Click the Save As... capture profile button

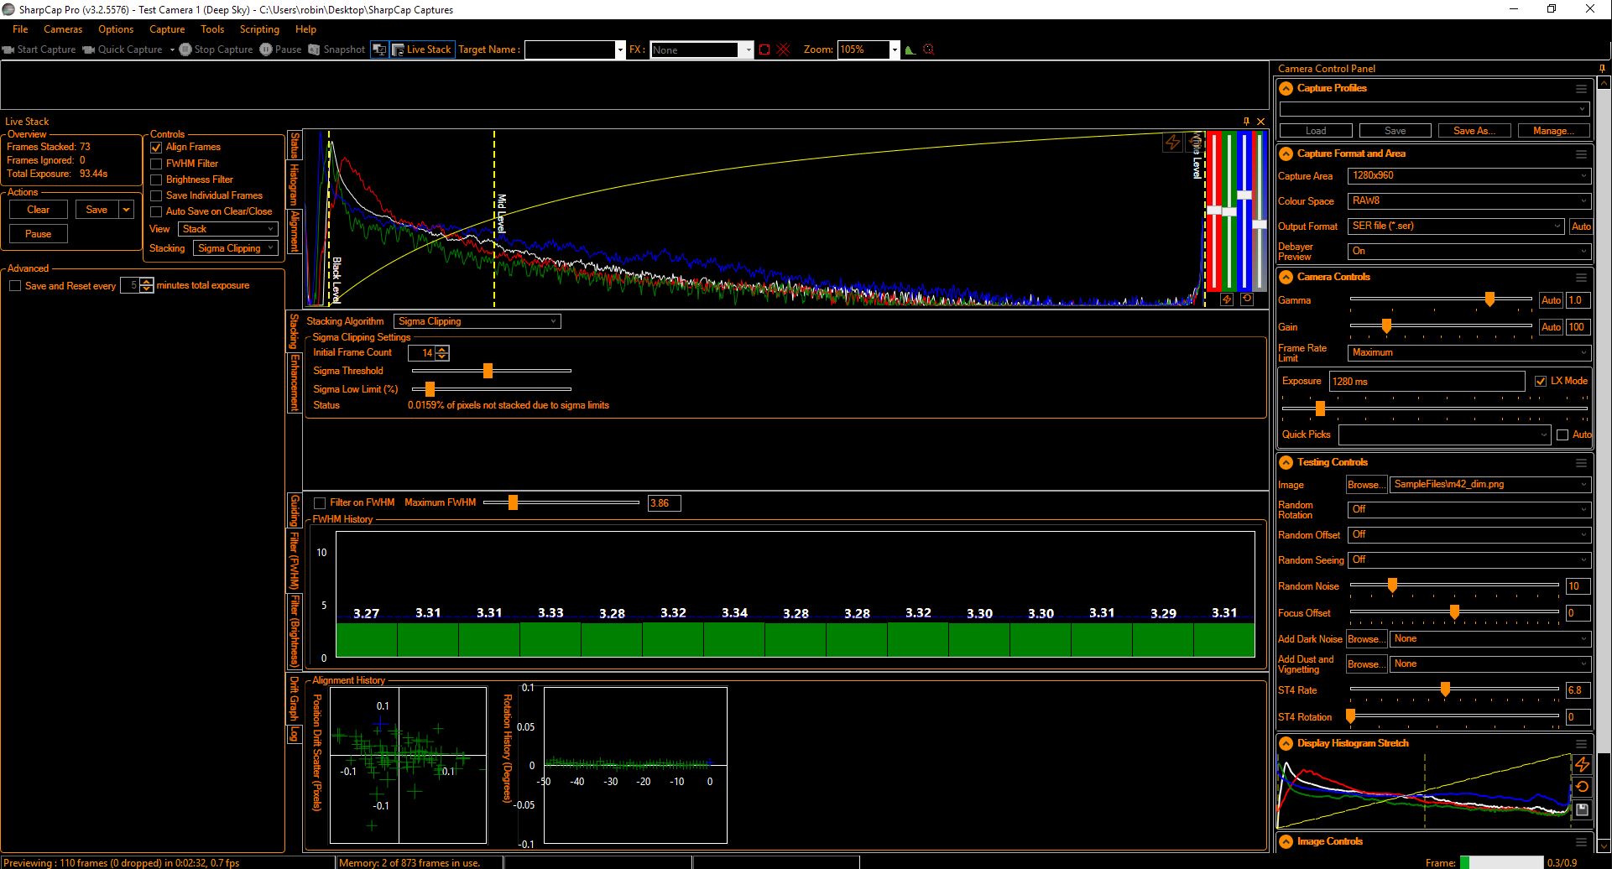(1473, 131)
